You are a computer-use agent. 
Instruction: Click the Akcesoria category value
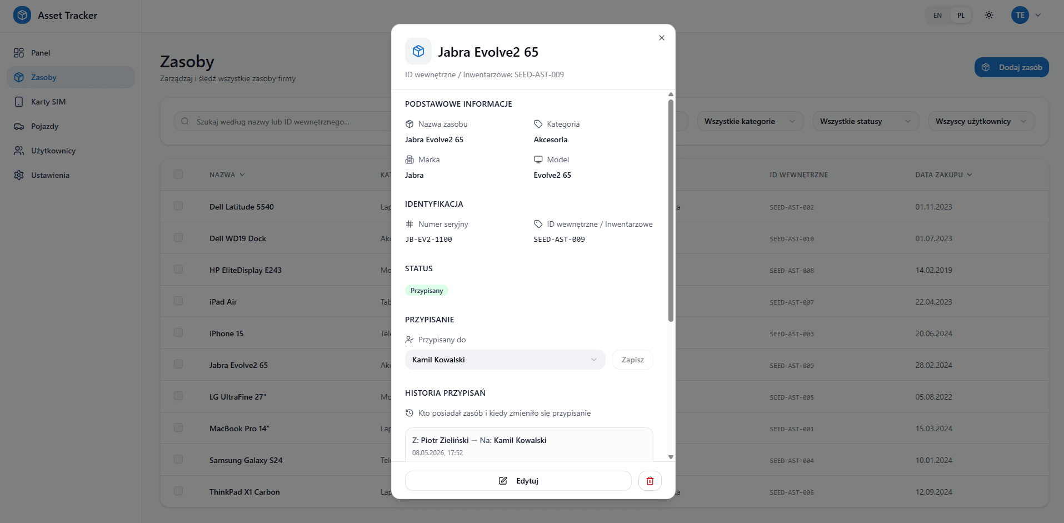pyautogui.click(x=551, y=140)
